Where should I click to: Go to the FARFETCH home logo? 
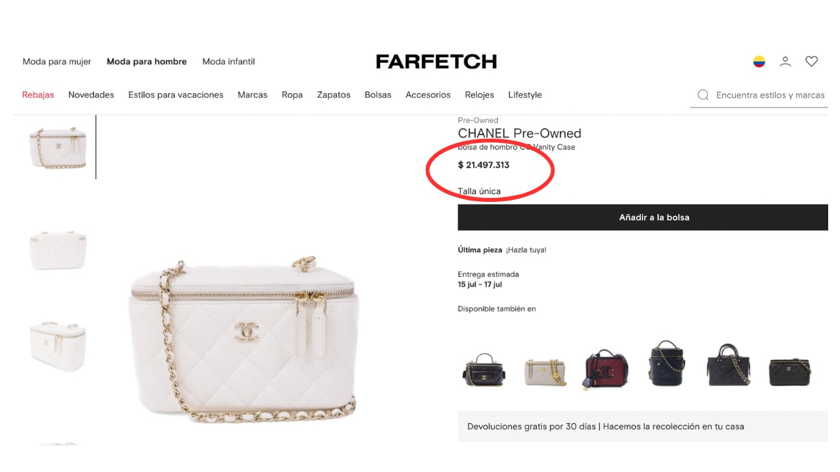point(436,62)
